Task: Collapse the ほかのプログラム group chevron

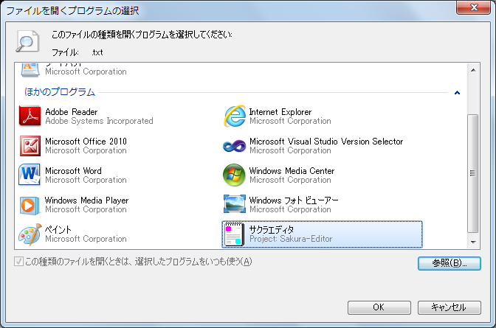Action: (457, 93)
